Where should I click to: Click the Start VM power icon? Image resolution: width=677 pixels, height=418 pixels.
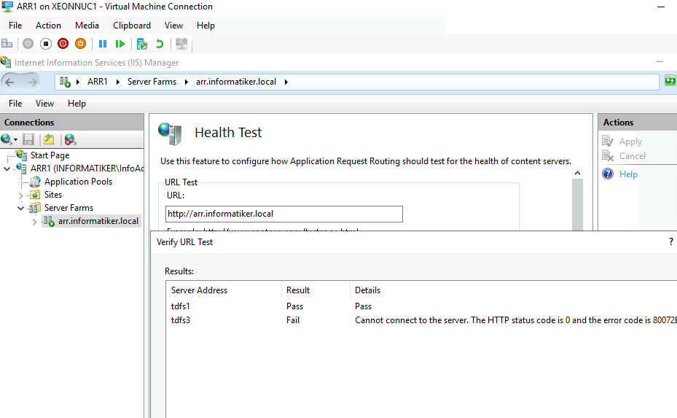tap(28, 44)
